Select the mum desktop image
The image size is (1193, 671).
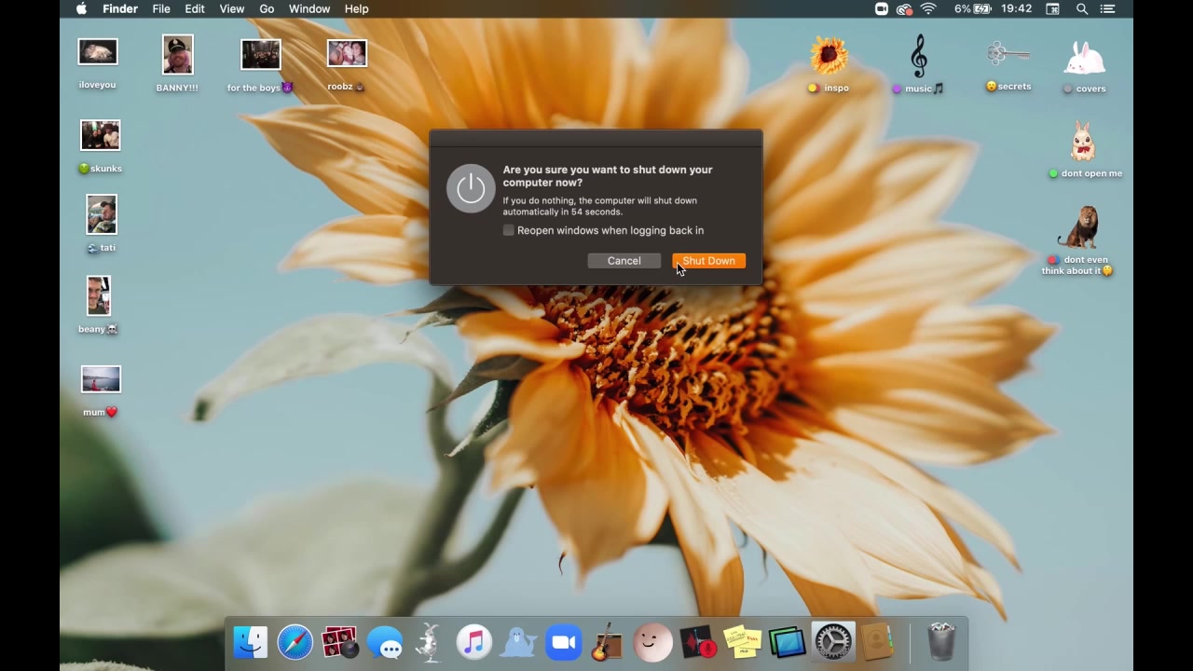pyautogui.click(x=101, y=379)
